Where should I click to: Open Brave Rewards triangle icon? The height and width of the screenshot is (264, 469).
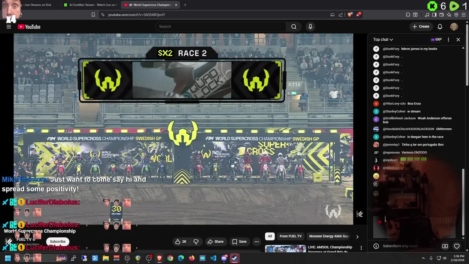pyautogui.click(x=358, y=15)
